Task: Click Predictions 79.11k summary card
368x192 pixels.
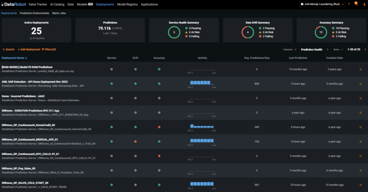Action: click(x=110, y=30)
